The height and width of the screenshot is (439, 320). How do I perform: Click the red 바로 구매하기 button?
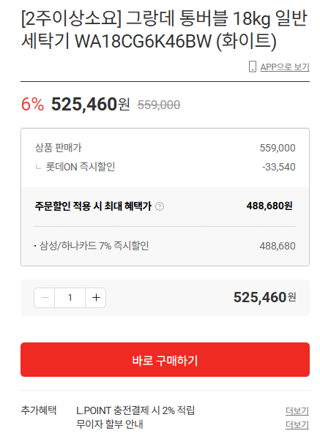click(165, 359)
